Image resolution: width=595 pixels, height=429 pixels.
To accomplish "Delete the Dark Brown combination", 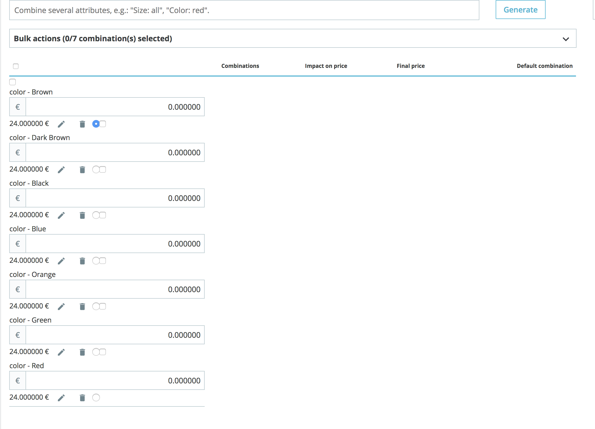I will (82, 170).
